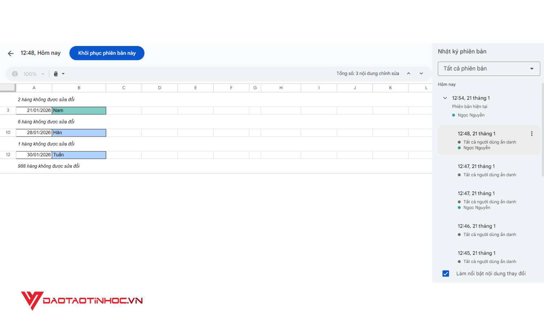Select cell B12 containing 'Tuấn'
Viewport: 544px width, 326px height.
tap(79, 155)
